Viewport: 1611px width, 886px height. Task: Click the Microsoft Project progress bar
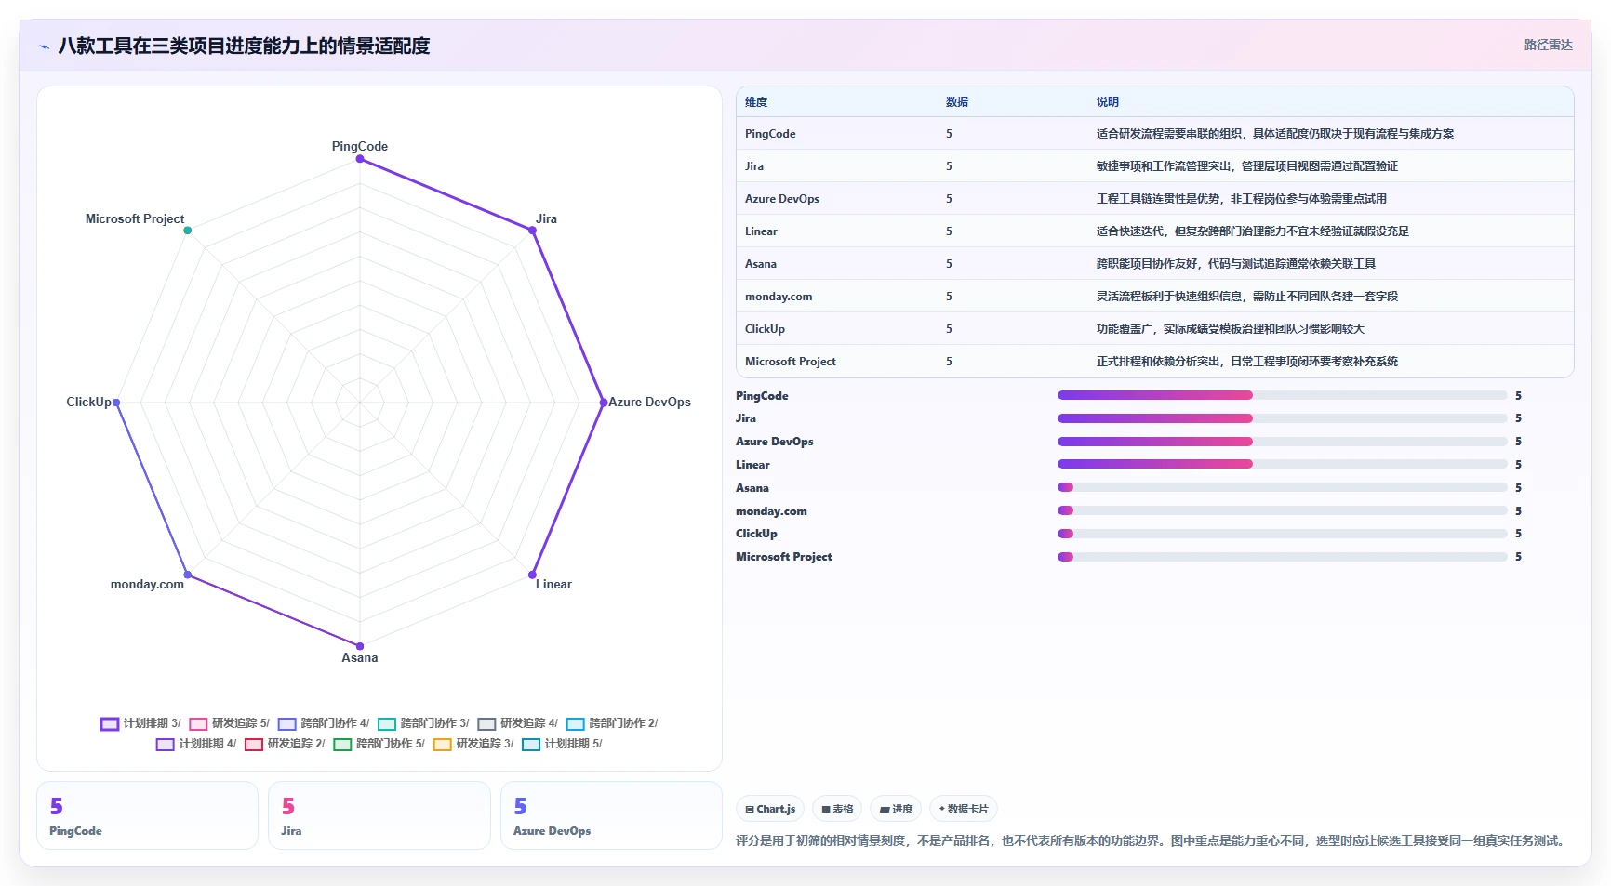pos(1282,557)
